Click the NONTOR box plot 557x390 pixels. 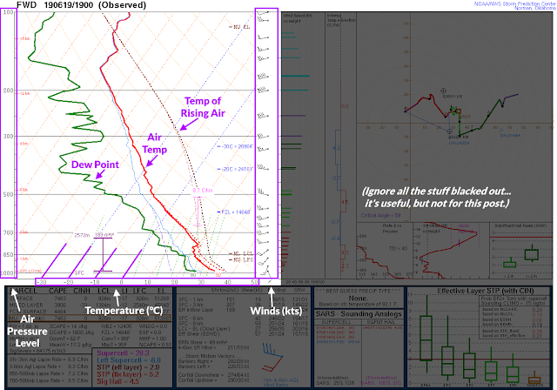[x=534, y=378]
